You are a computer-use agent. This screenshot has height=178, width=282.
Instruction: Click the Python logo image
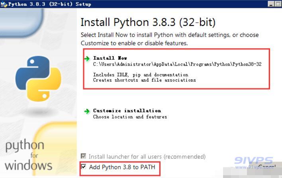38,78
